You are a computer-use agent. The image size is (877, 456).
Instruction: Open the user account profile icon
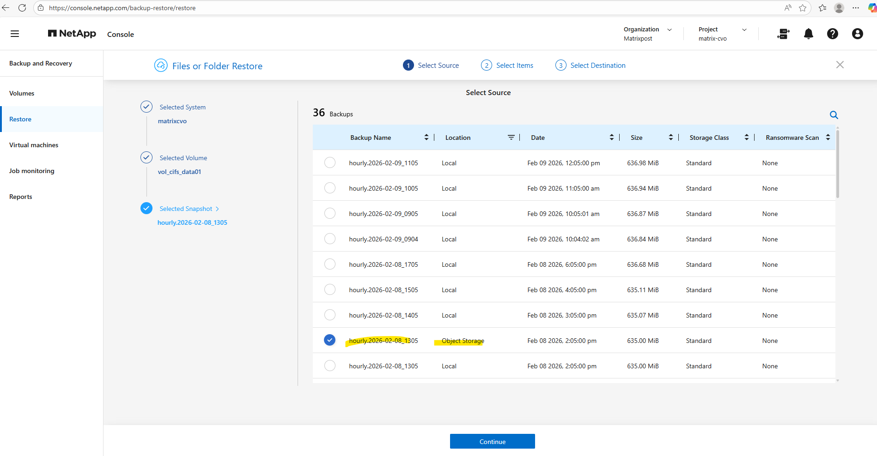pyautogui.click(x=857, y=34)
